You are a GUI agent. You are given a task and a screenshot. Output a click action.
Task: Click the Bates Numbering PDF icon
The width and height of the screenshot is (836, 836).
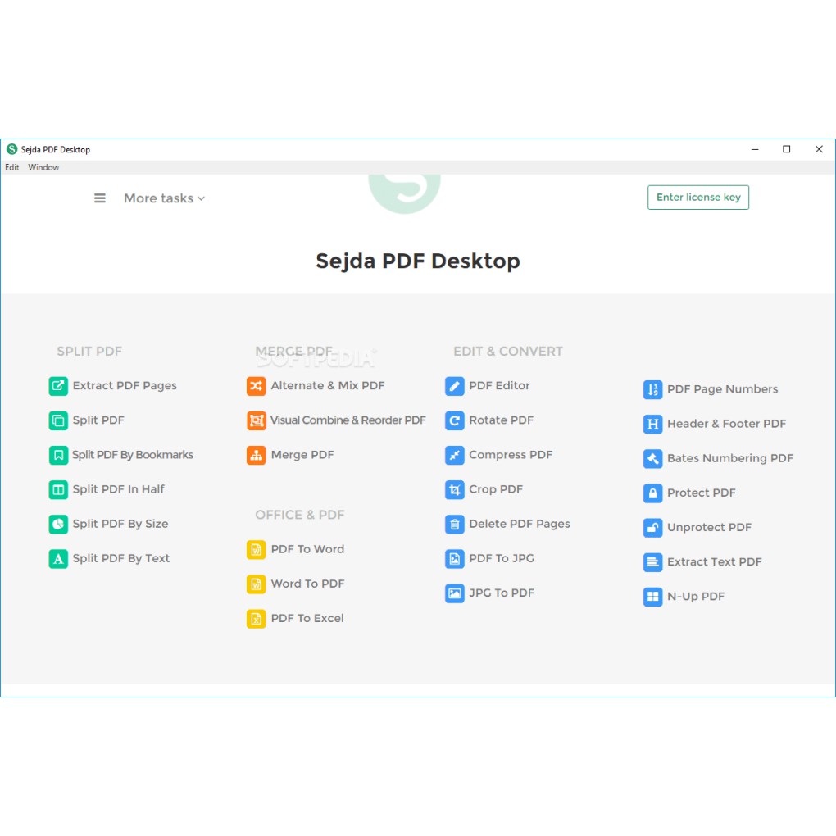click(x=652, y=459)
